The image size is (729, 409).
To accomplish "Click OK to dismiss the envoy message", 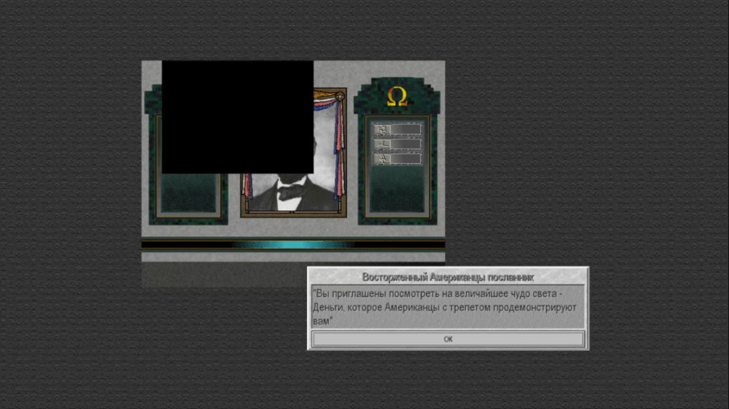I will (448, 339).
